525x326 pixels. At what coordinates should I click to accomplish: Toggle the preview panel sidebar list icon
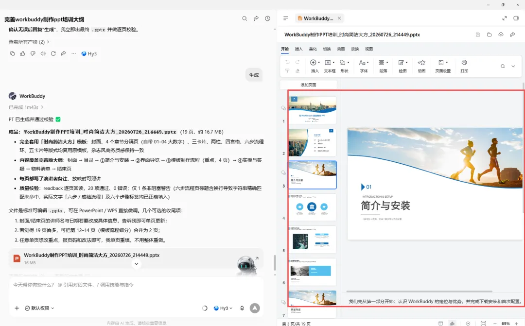[x=286, y=18]
